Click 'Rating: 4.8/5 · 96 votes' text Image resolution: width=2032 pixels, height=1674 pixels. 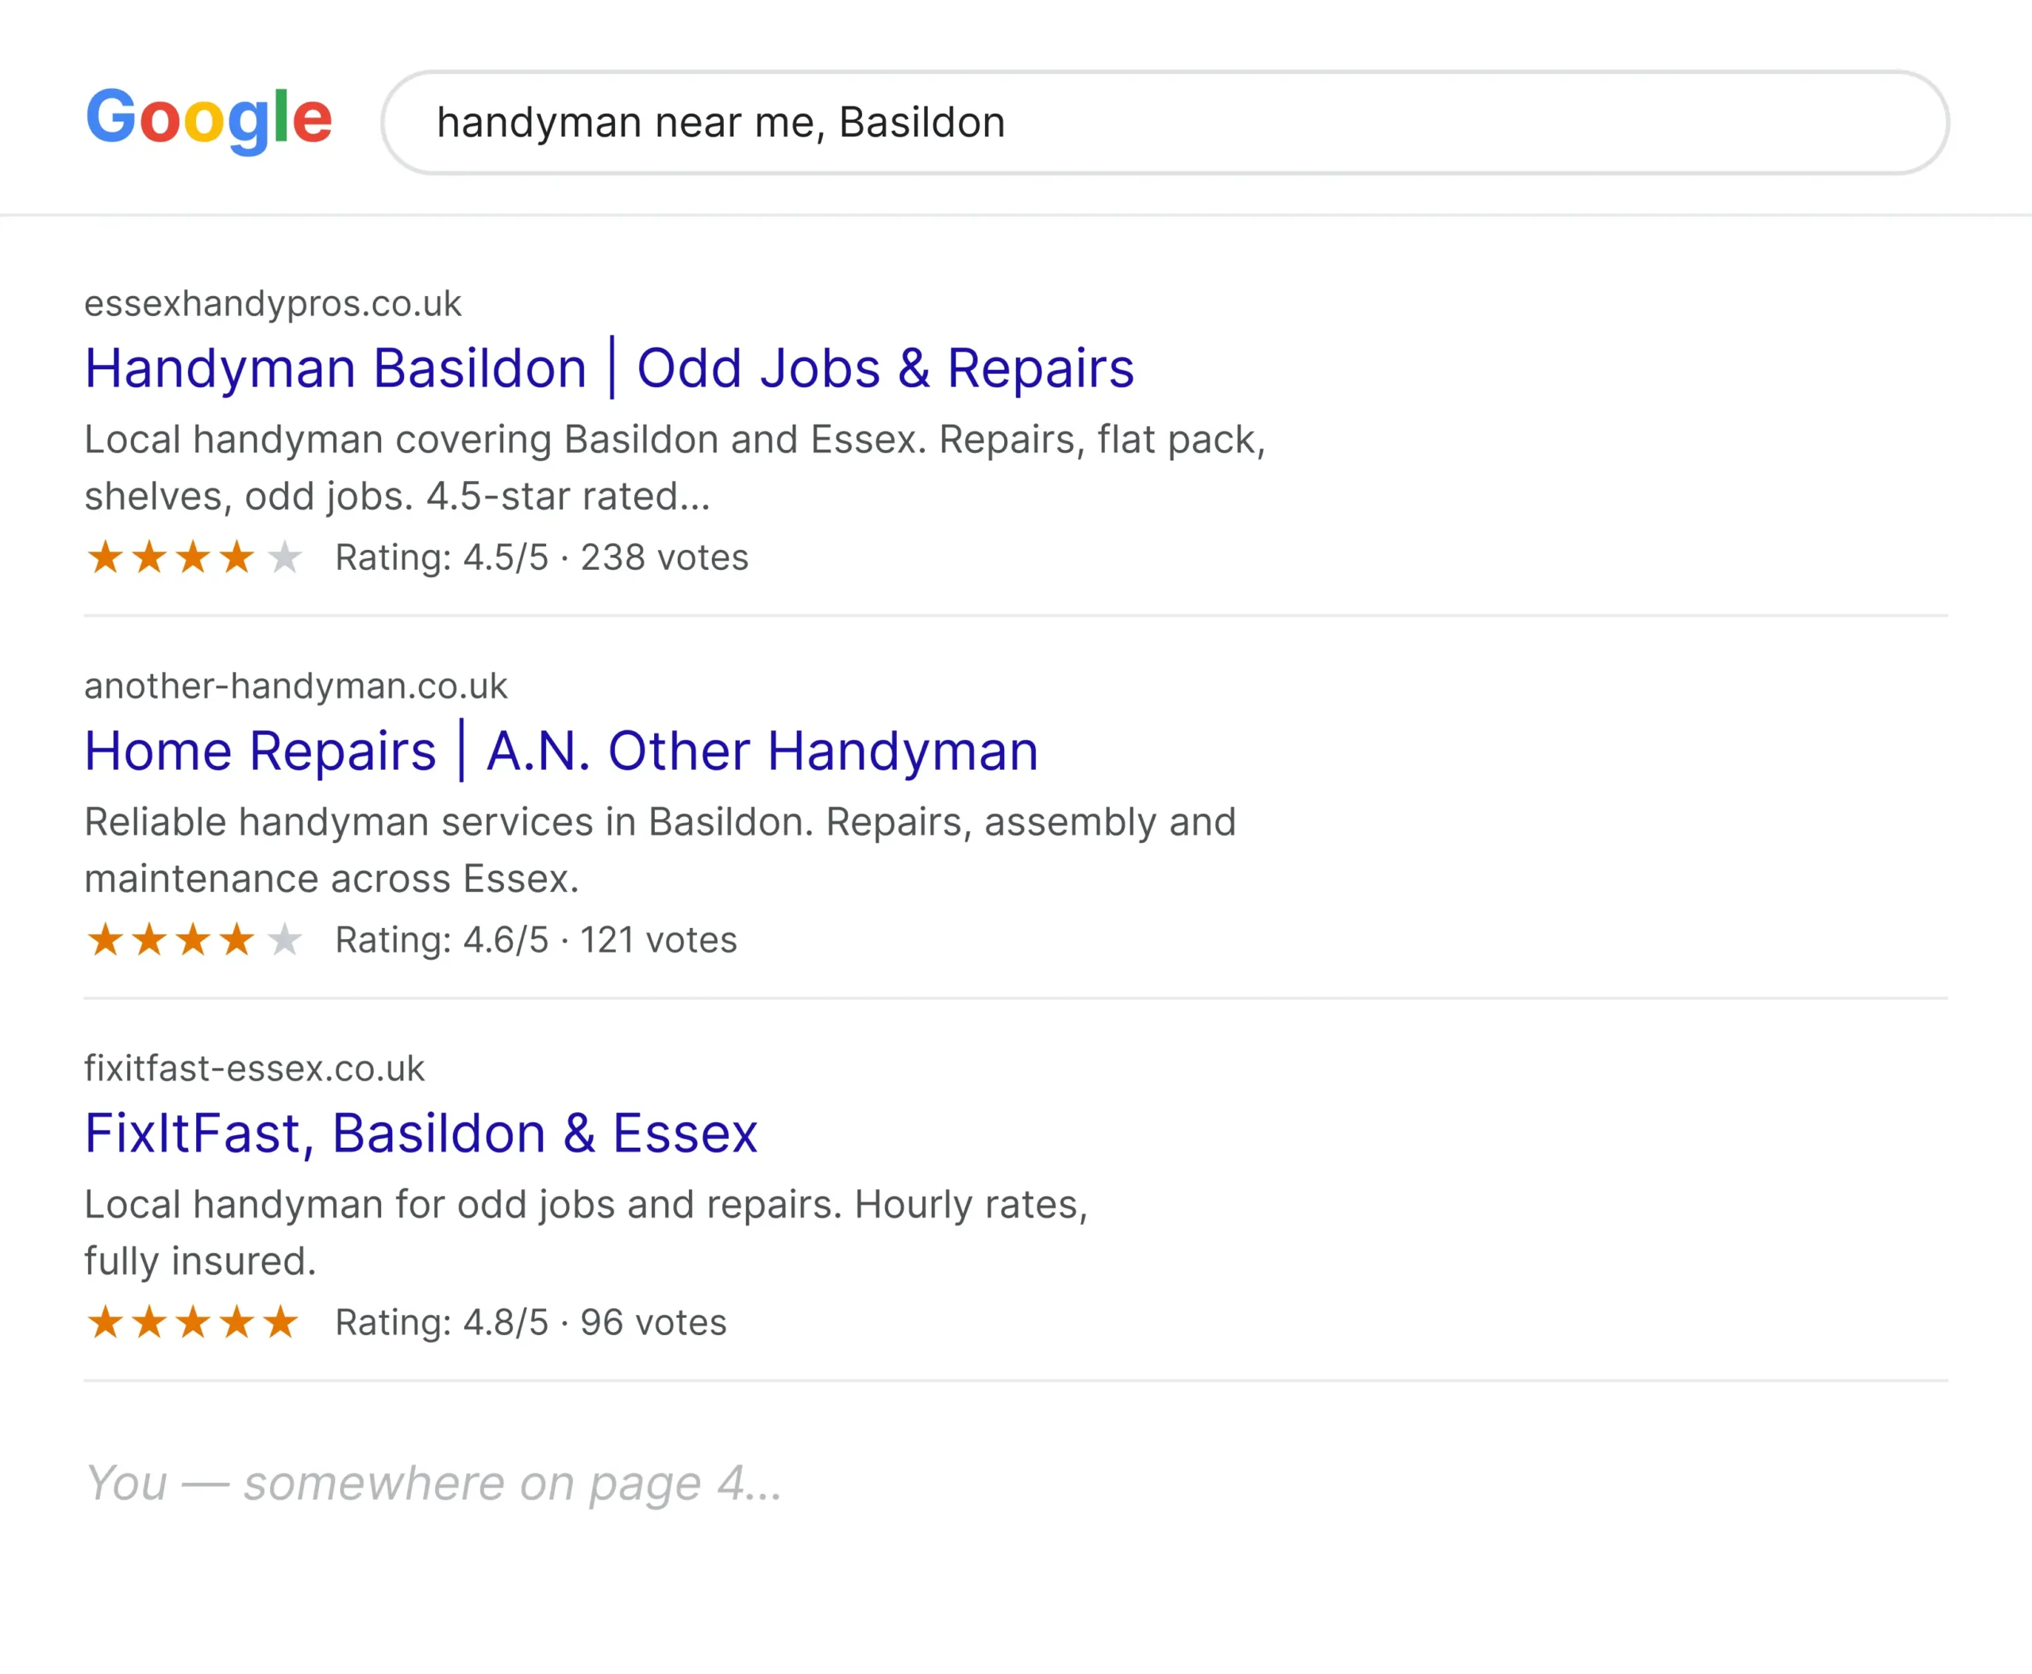[531, 1322]
